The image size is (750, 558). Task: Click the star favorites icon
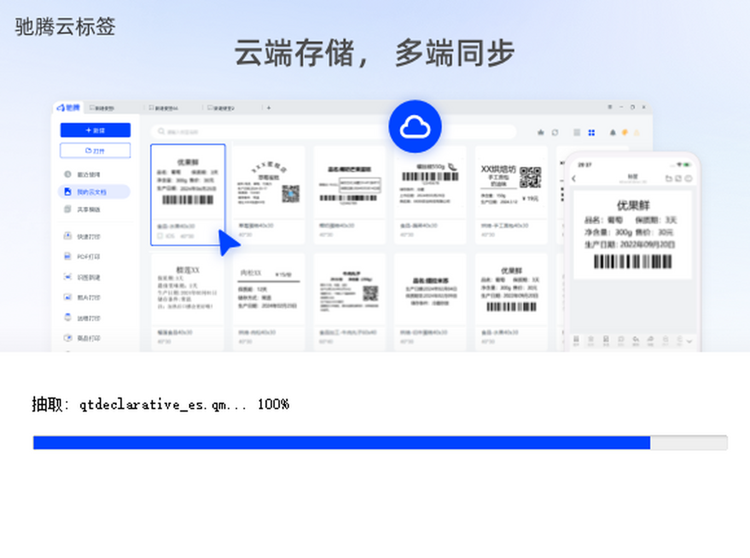(541, 132)
